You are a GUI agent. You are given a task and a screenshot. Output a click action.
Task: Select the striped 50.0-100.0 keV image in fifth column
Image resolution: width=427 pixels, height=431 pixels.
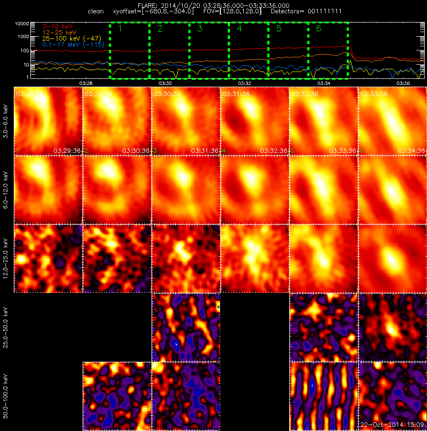click(324, 396)
